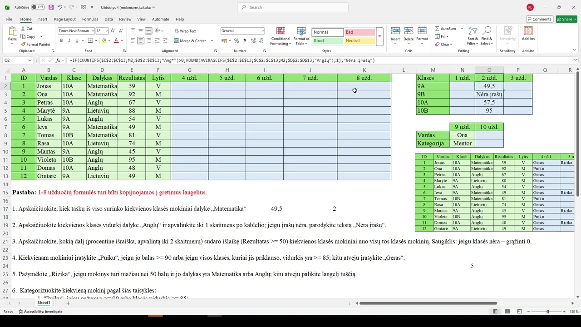Toggle Middle Align vertical alignment
Screen dimensions: 581x327
point(141,31)
